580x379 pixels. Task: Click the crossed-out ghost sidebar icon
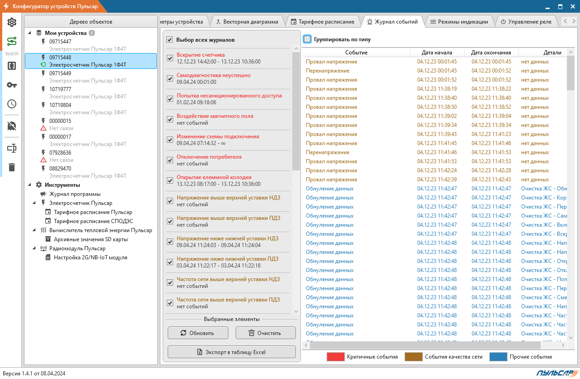(x=12, y=126)
